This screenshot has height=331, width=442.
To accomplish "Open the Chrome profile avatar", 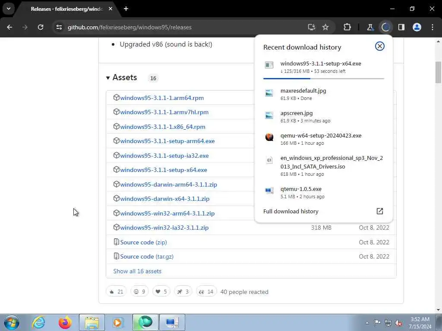I will click(417, 27).
